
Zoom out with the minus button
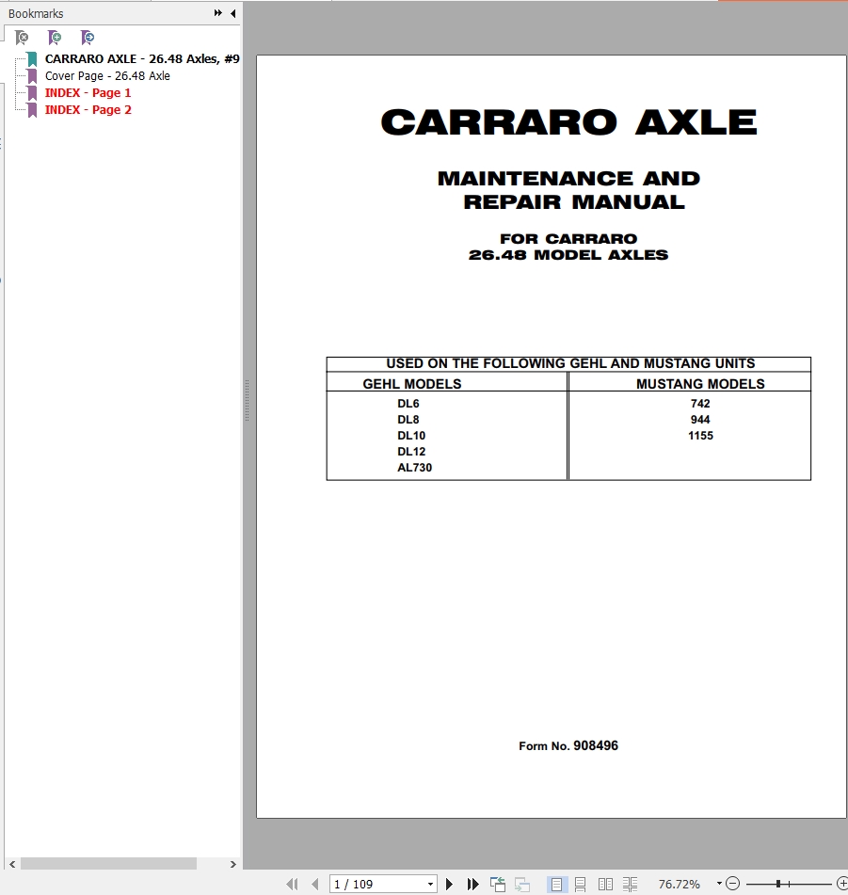733,884
